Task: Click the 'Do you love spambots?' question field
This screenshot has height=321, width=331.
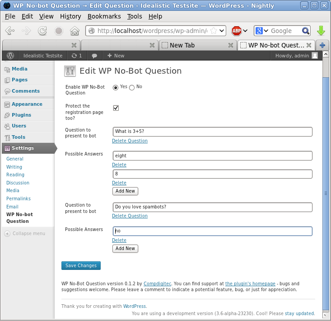Action: click(213, 207)
